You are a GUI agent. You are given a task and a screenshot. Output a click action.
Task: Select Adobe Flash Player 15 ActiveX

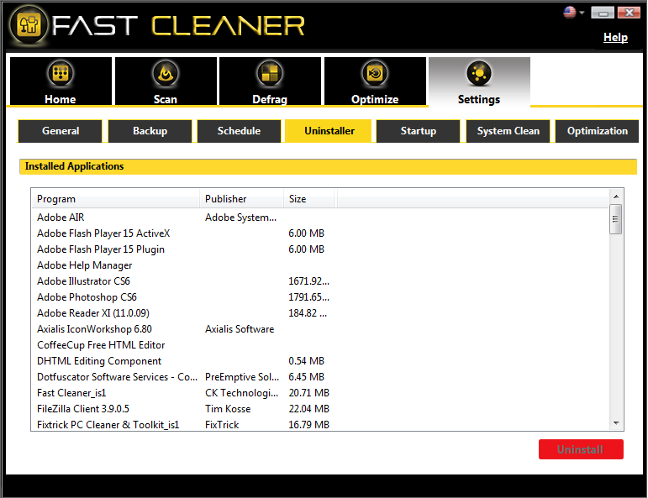tap(320, 233)
